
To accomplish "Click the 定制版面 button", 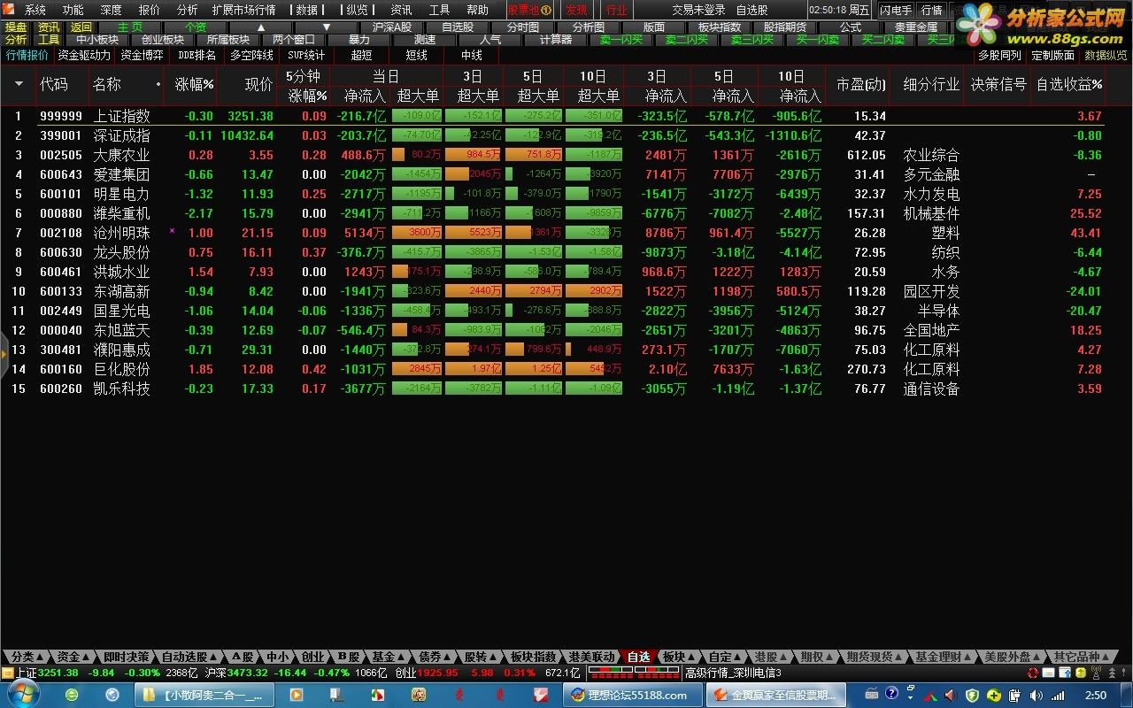I will click(x=1052, y=55).
